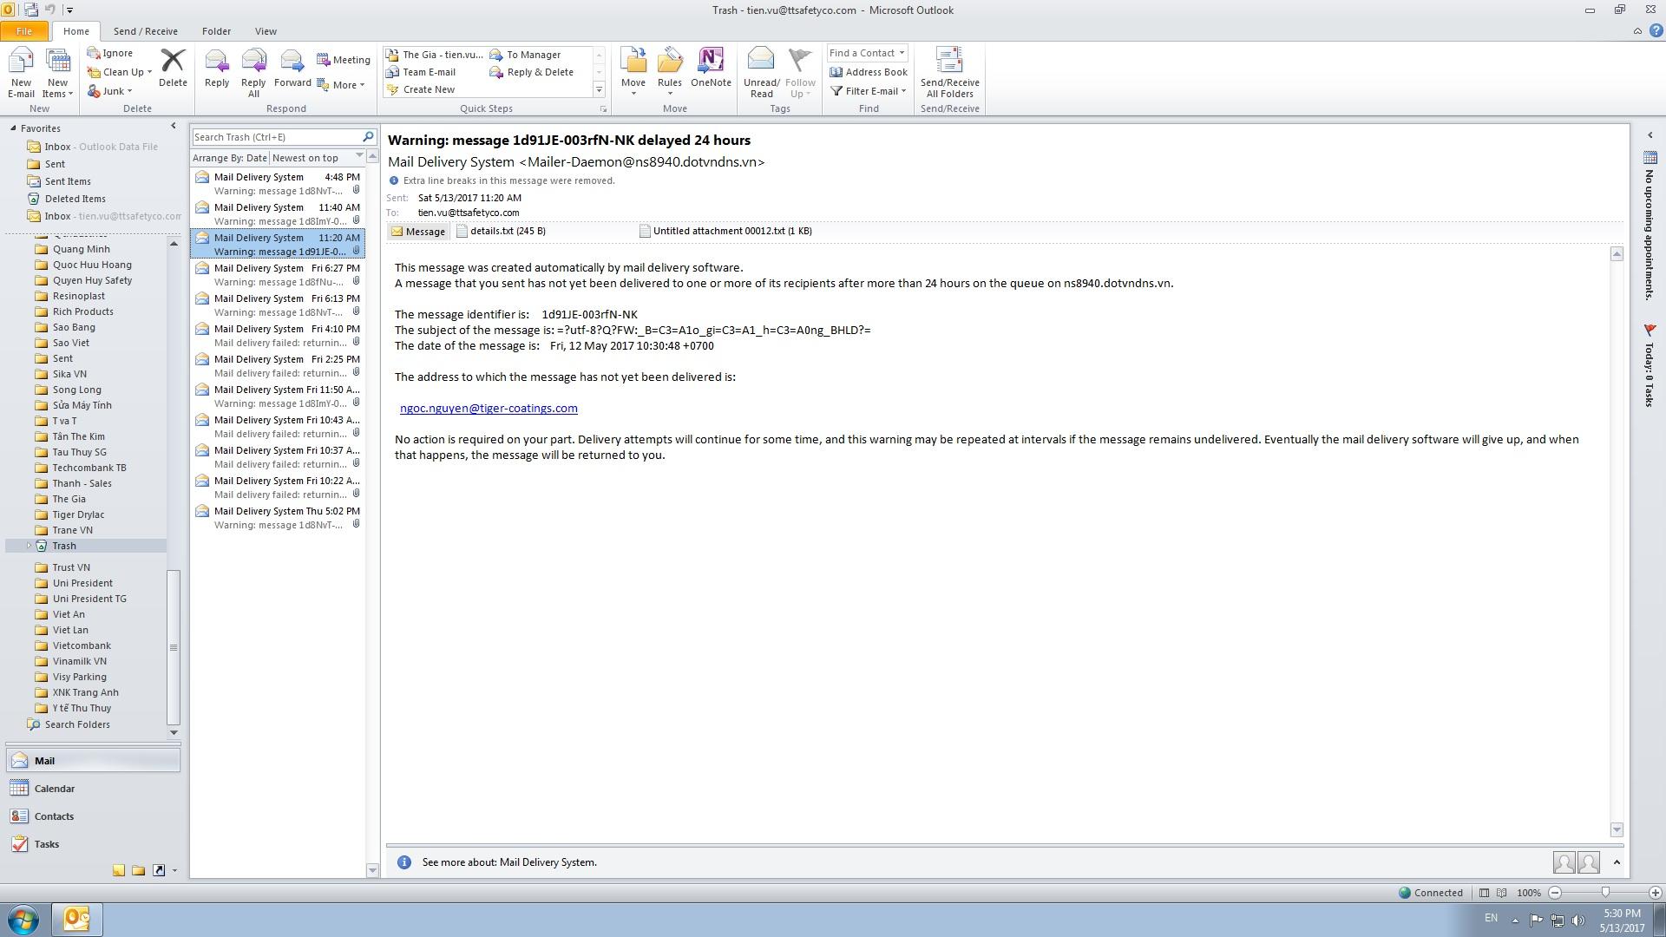
Task: Open the Move to folder menu
Action: click(x=633, y=73)
